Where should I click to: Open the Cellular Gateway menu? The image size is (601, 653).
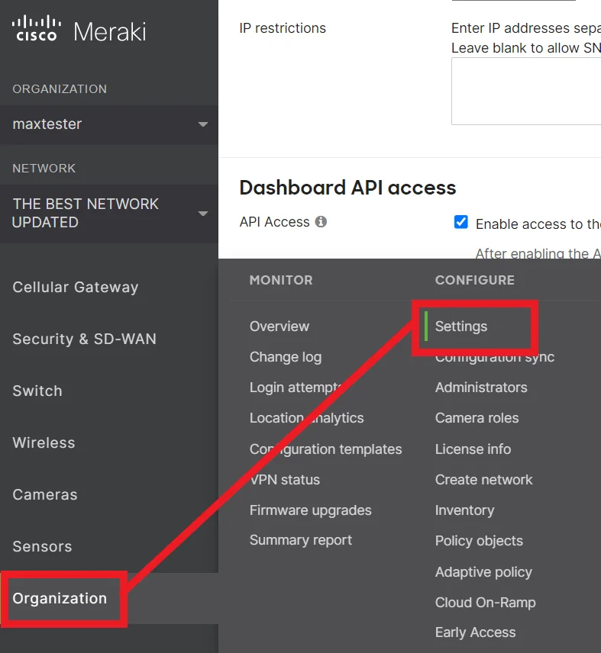(x=76, y=288)
